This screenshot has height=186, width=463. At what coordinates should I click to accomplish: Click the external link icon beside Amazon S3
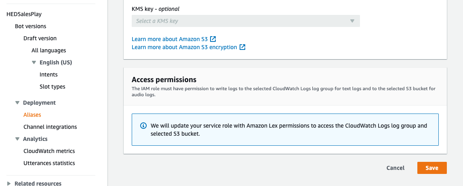[x=213, y=39]
